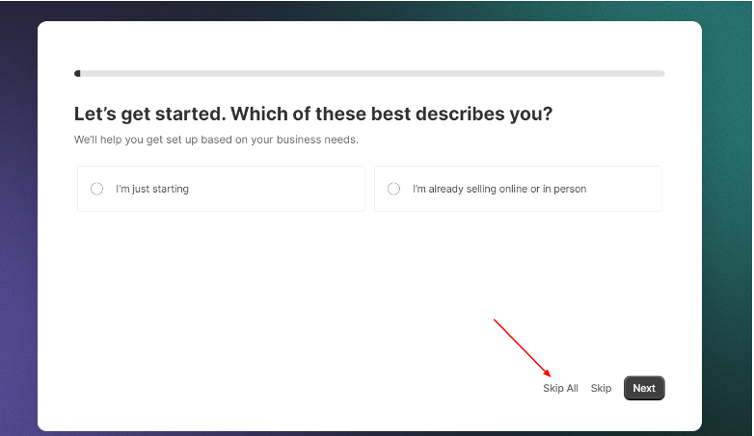Skip all onboarding questions via Skip All

(560, 388)
